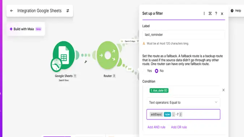Click Add OR rule

pos(179,127)
